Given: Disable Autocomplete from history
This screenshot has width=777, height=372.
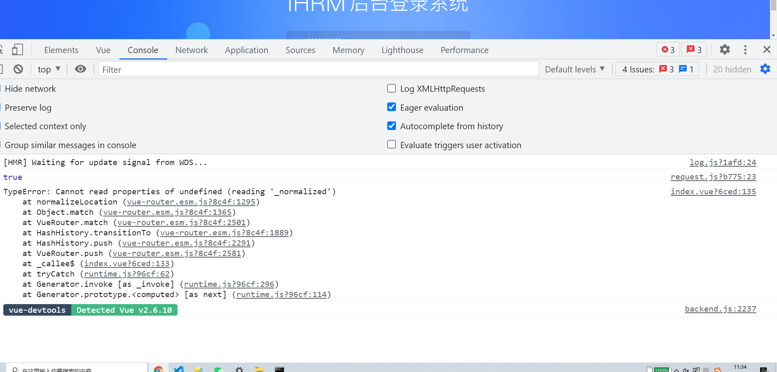Looking at the screenshot, I should [392, 126].
